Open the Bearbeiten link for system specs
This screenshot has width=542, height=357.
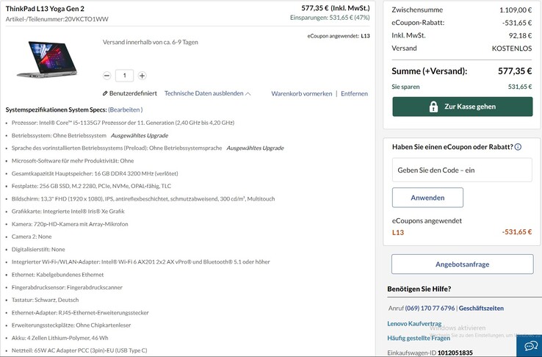[x=125, y=109]
